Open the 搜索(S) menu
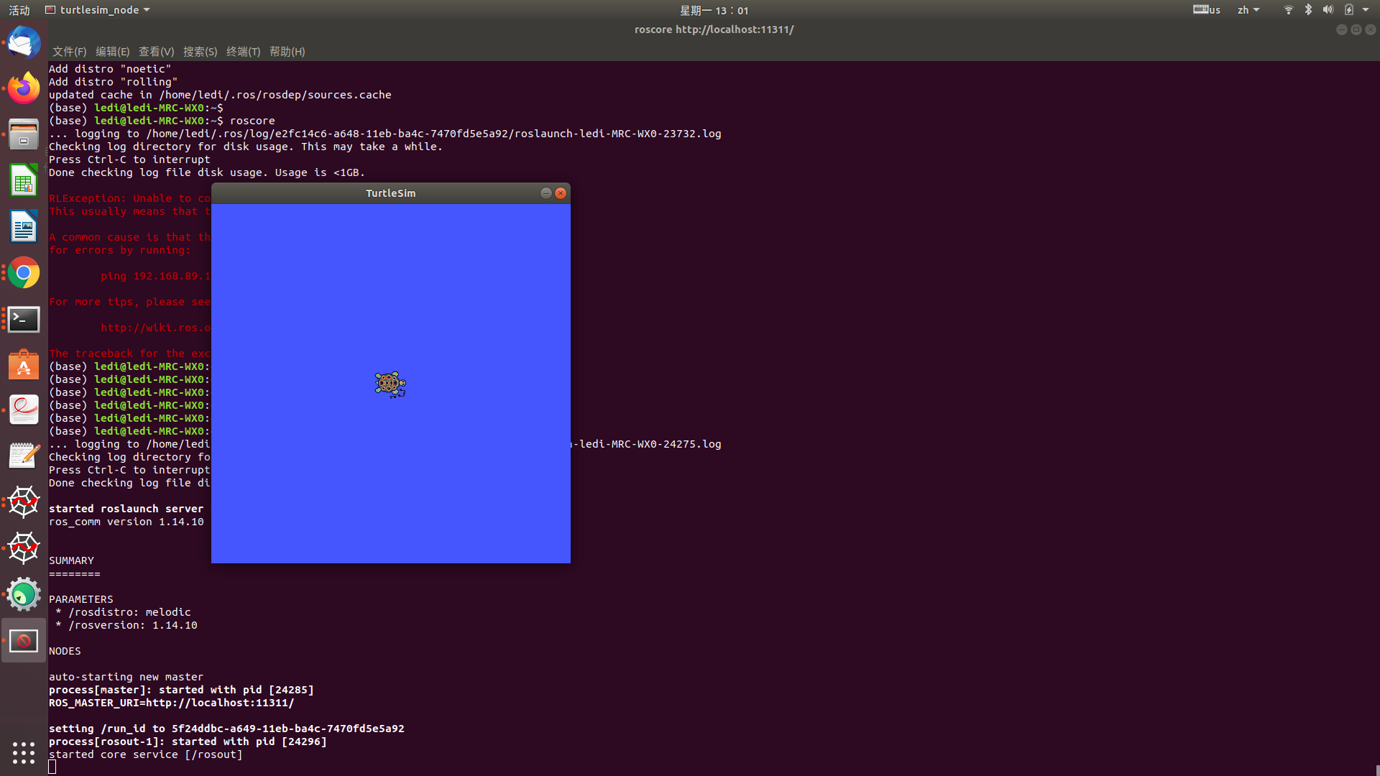 pos(200,52)
